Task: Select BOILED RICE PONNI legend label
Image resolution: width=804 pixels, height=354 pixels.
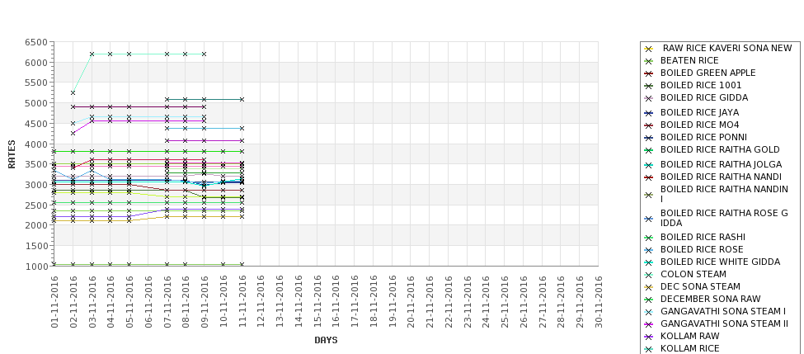Action: 703,137
